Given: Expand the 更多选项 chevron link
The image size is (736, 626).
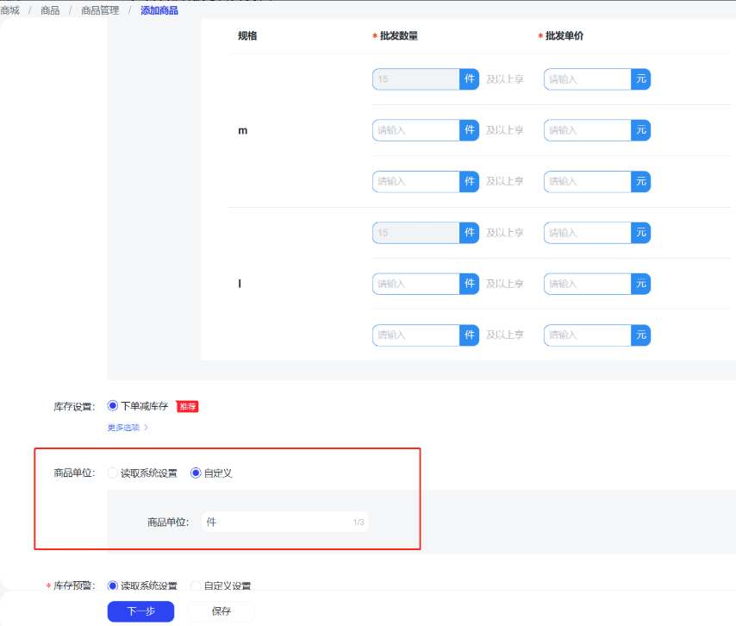Looking at the screenshot, I should point(128,427).
